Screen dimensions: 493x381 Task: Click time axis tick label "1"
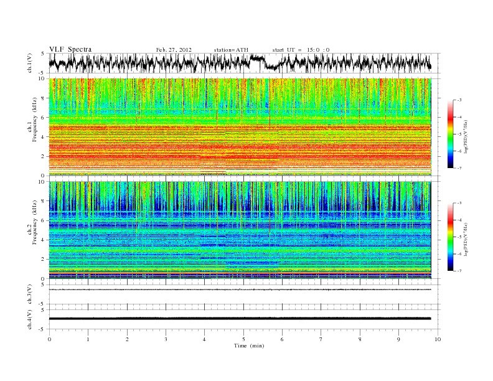tap(88, 339)
